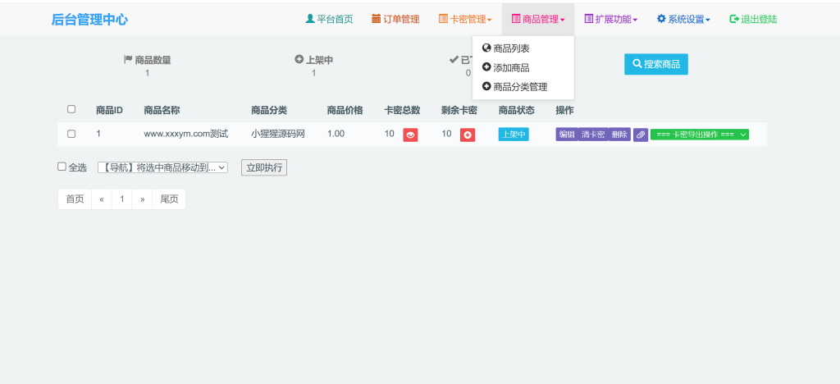Check the checkbox for product ID 1
The image size is (840, 384).
pos(71,134)
